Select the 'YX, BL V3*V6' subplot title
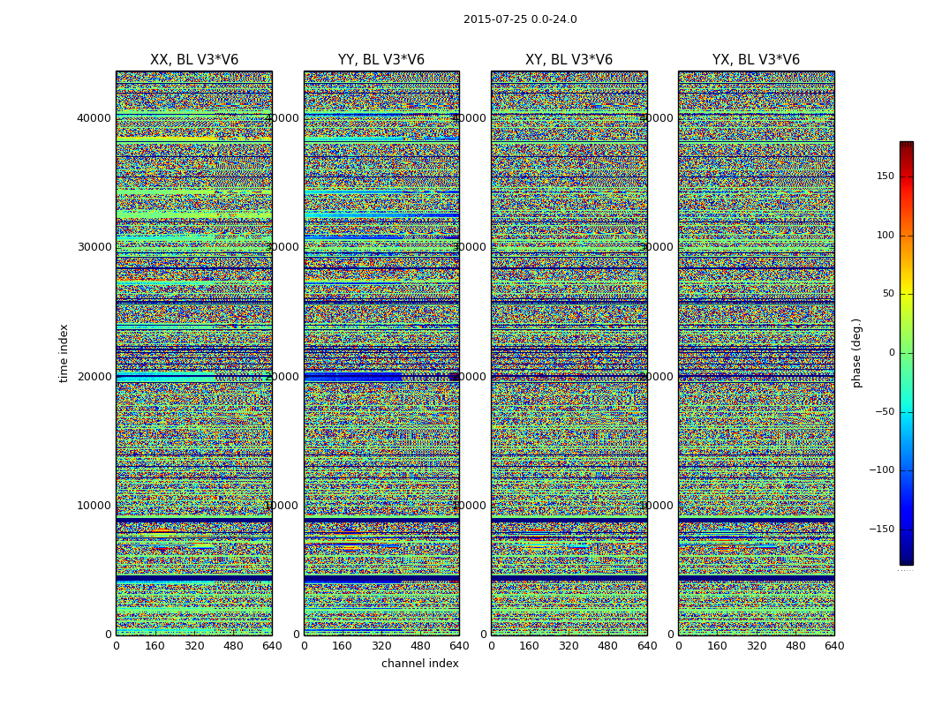Viewport: 927px width, 706px height. (x=756, y=60)
